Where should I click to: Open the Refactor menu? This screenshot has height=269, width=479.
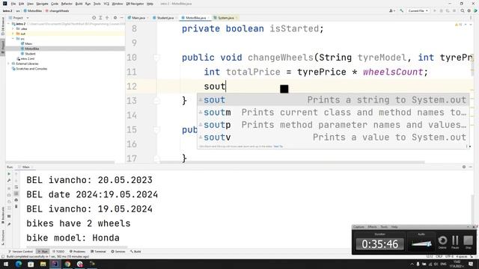pos(67,4)
